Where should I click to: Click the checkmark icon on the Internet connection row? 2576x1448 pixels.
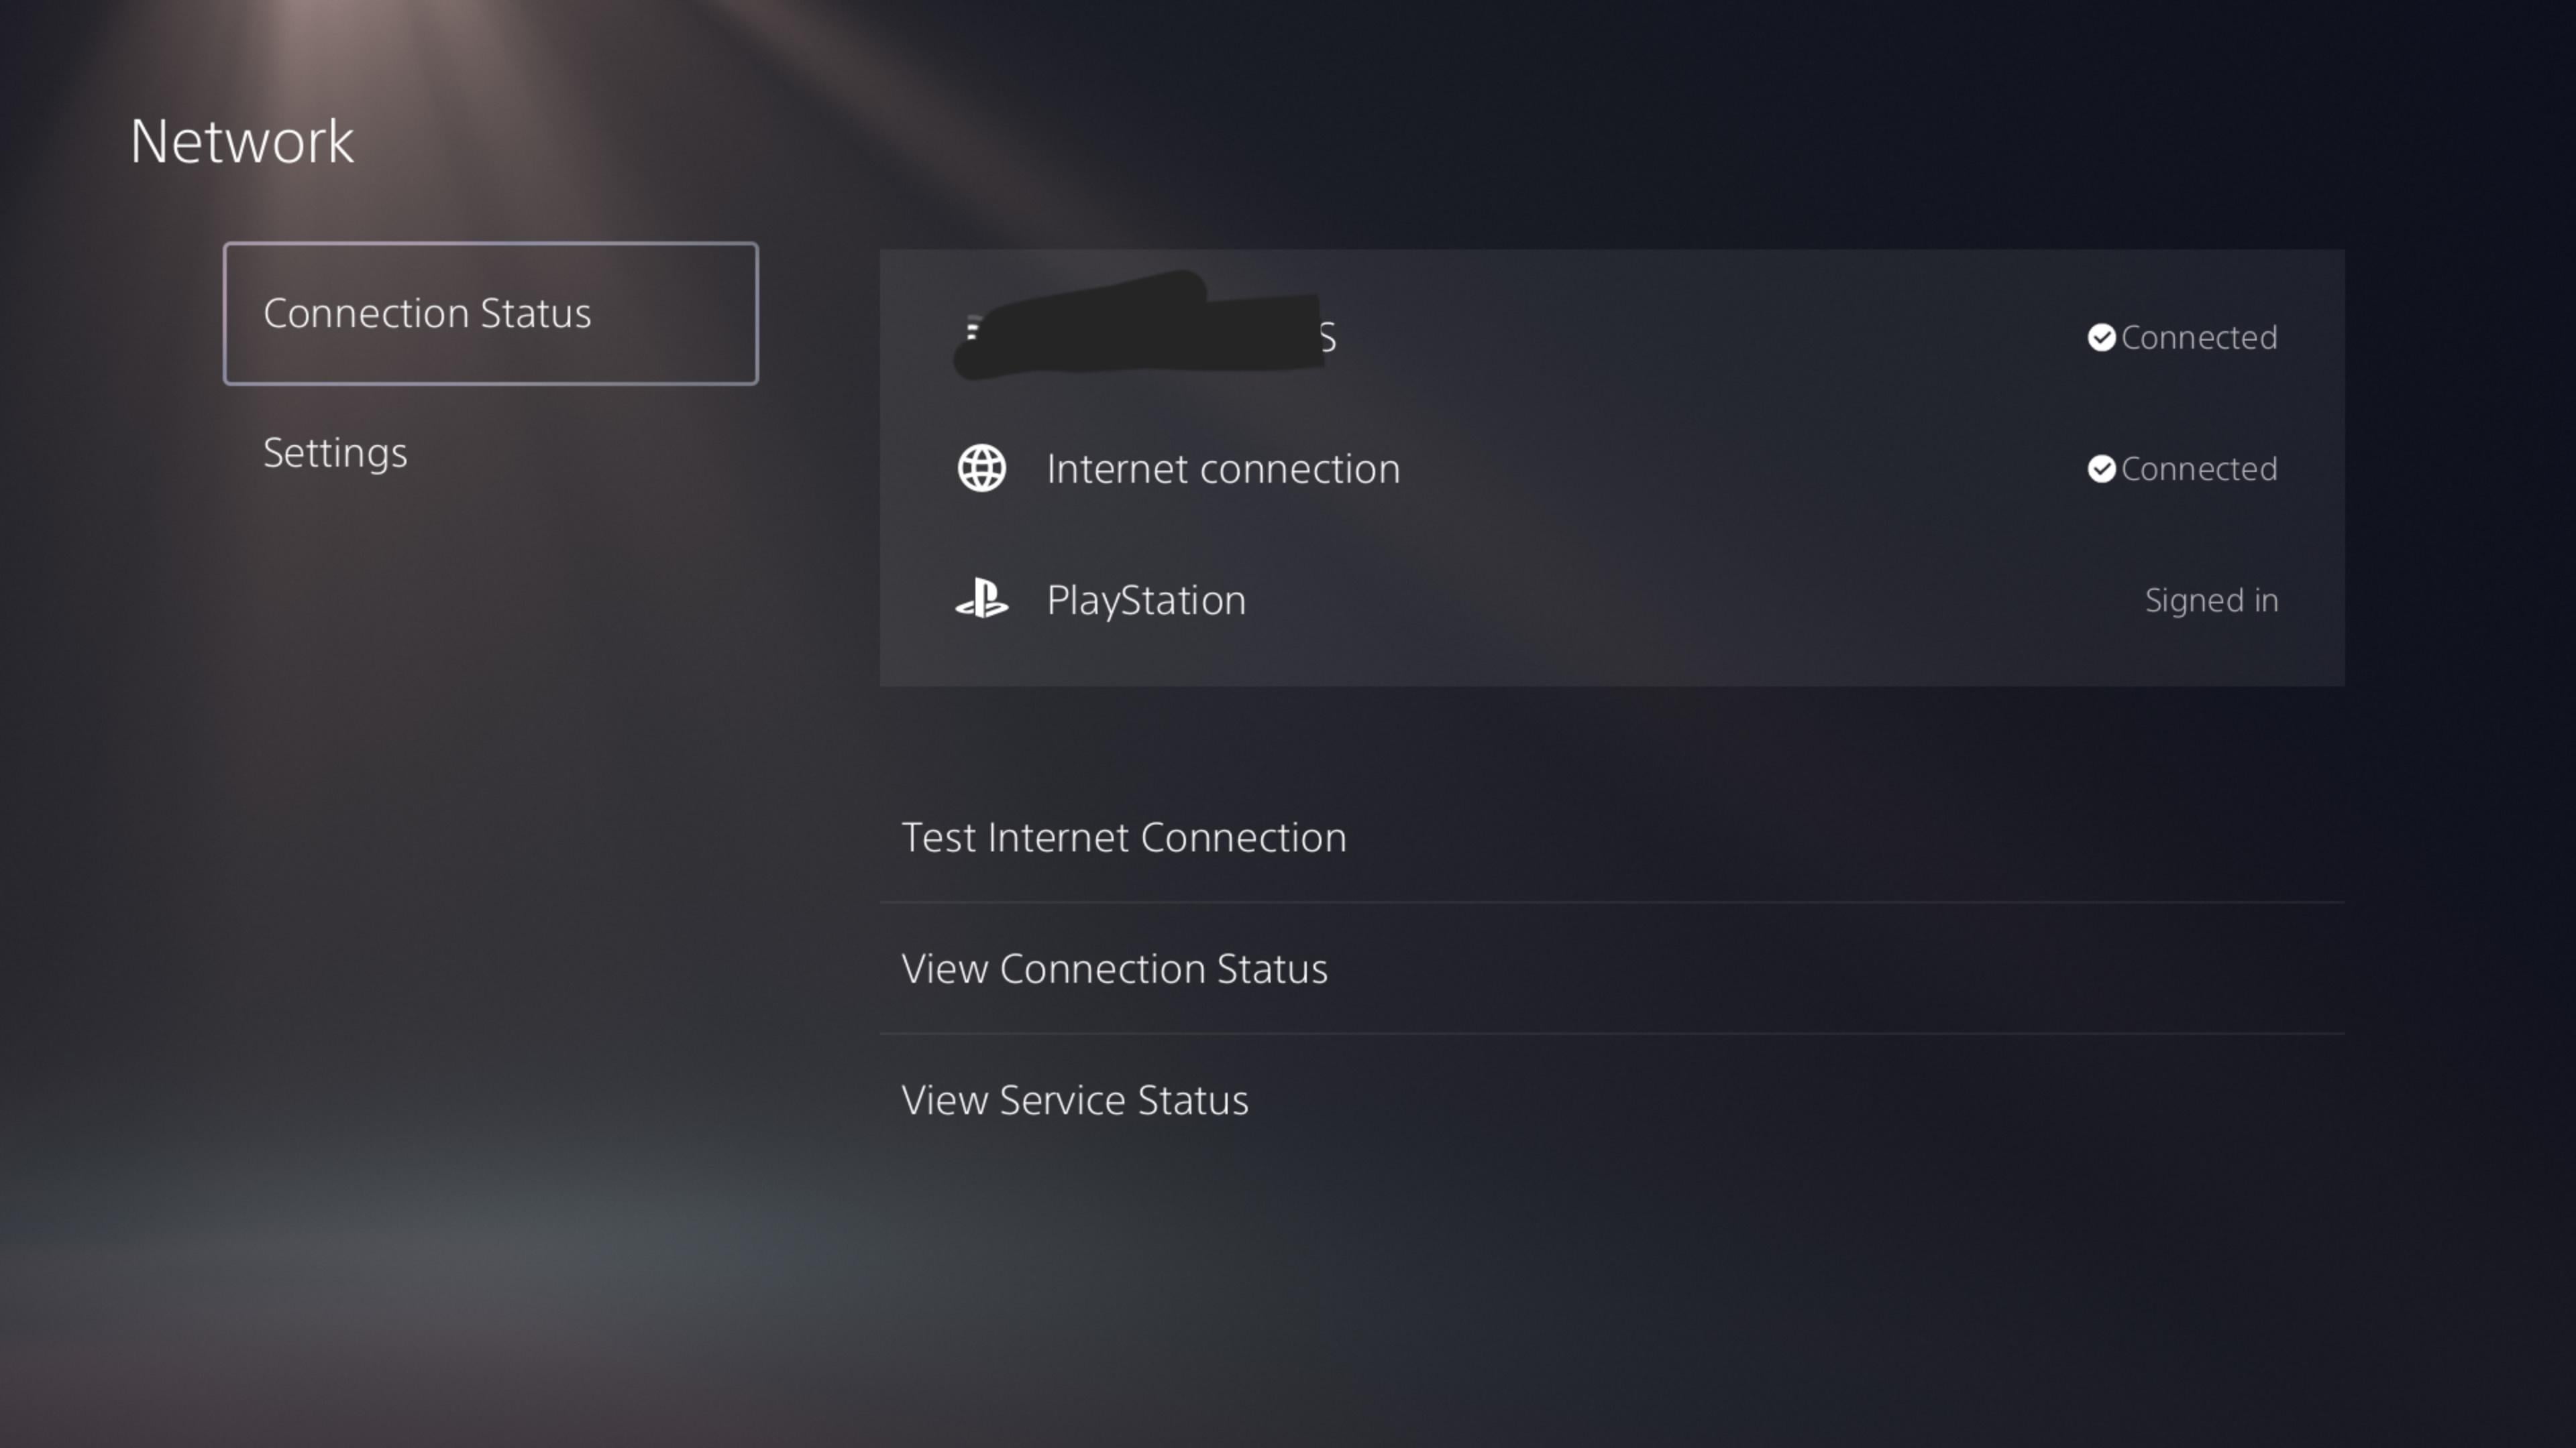click(x=2101, y=469)
